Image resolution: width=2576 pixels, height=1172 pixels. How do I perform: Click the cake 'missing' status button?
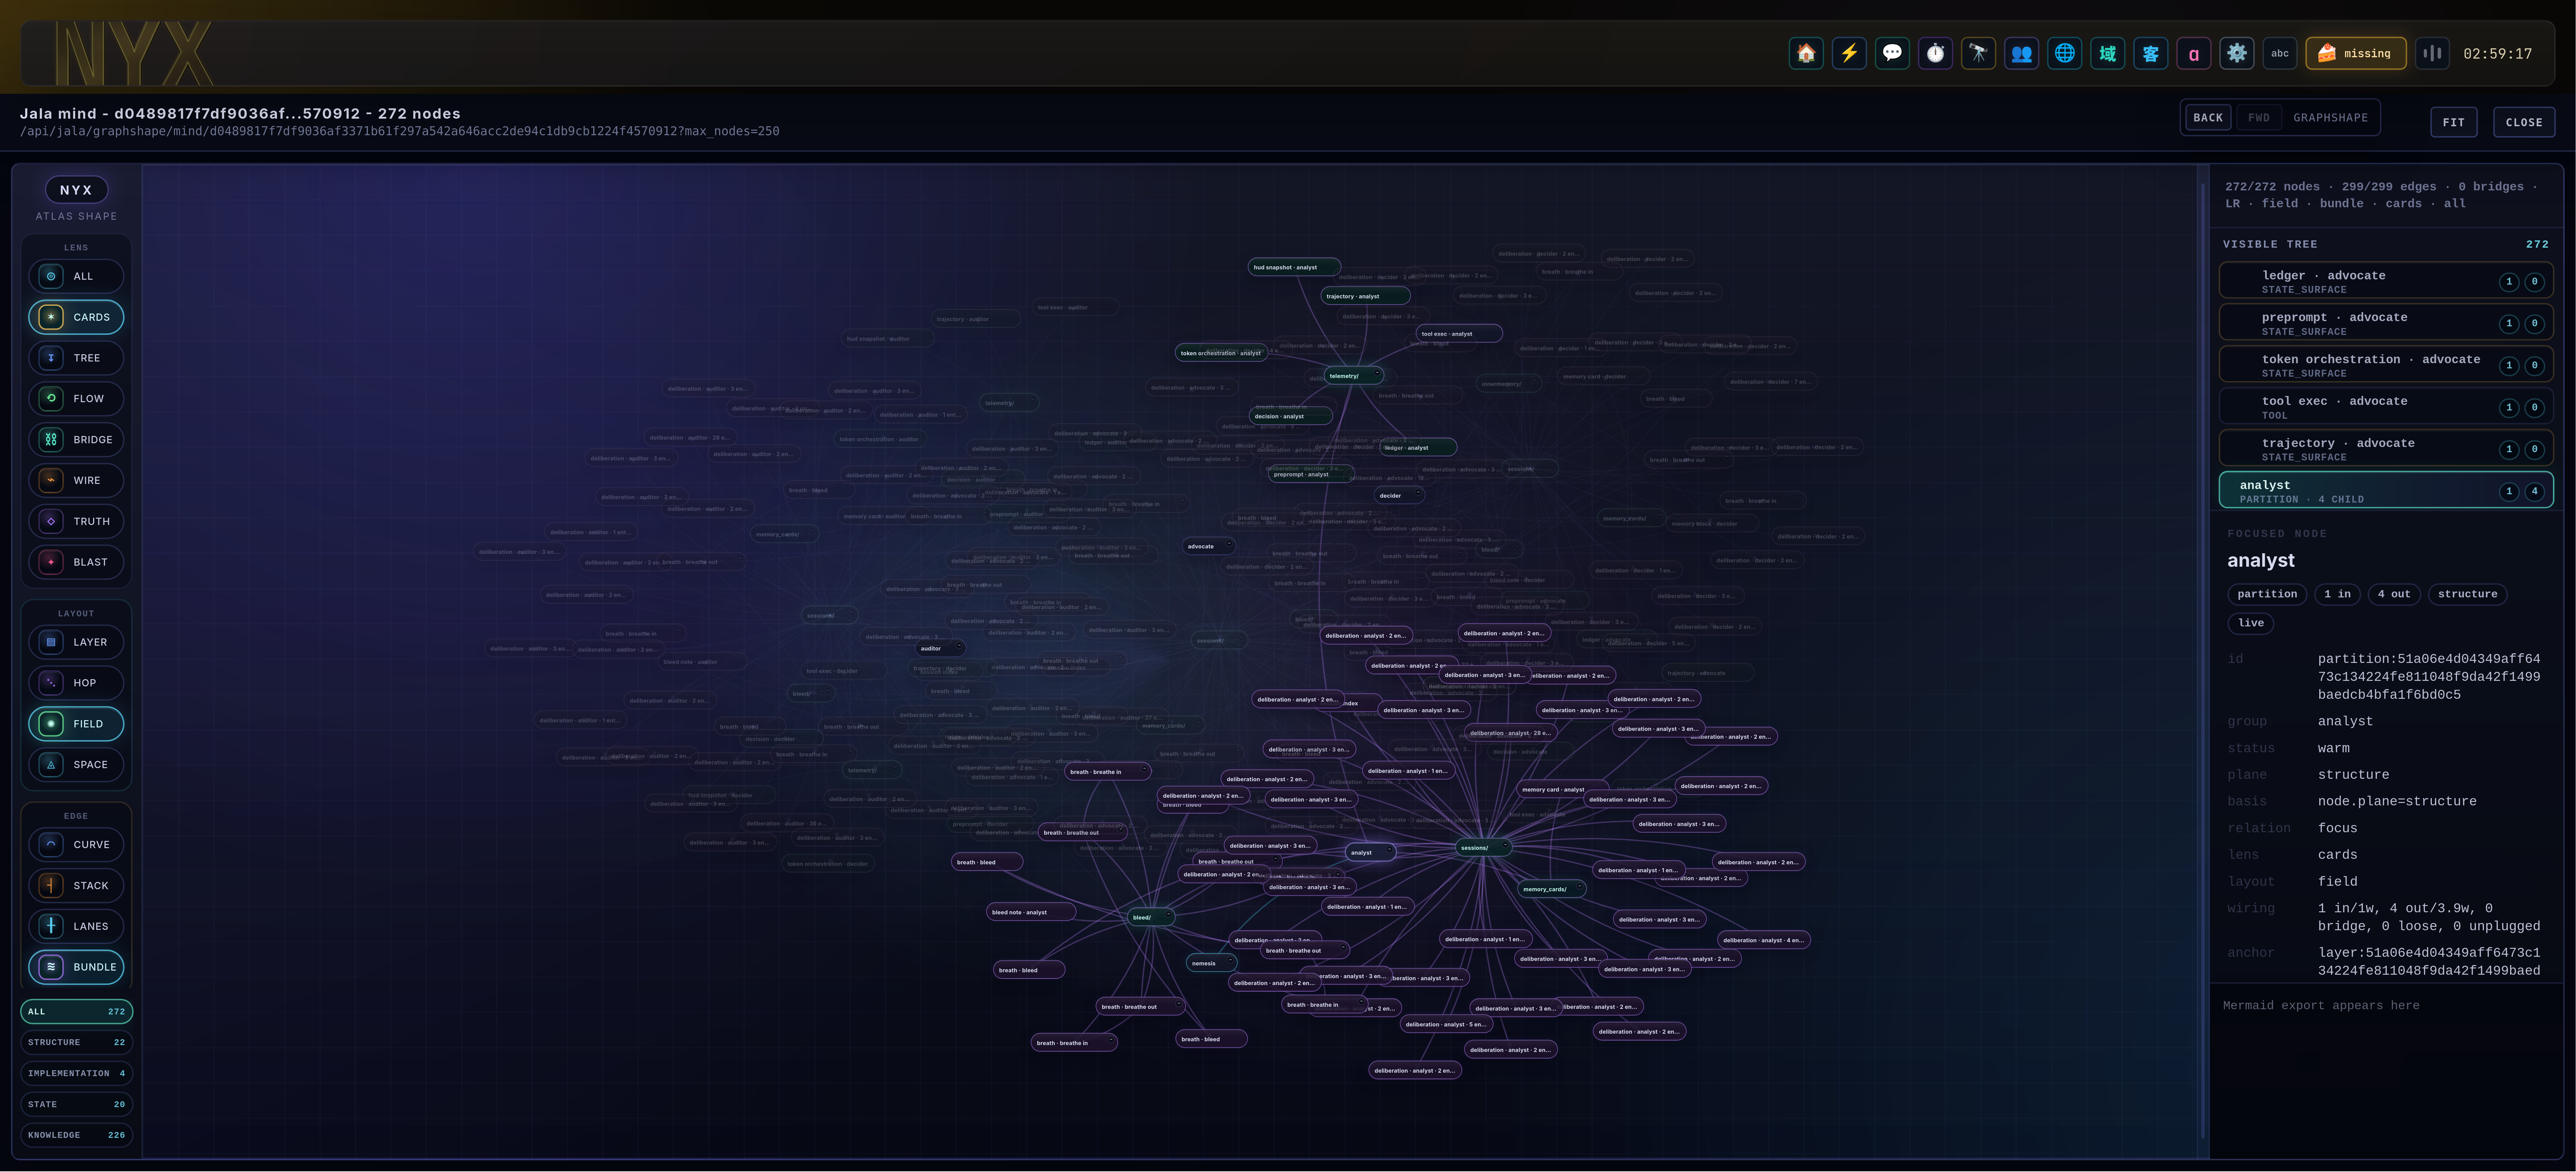pos(2355,53)
